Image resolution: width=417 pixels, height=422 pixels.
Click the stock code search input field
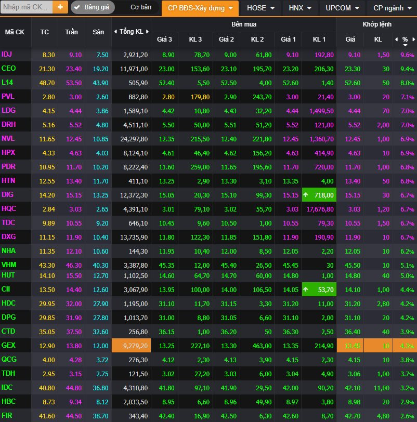(26, 7)
